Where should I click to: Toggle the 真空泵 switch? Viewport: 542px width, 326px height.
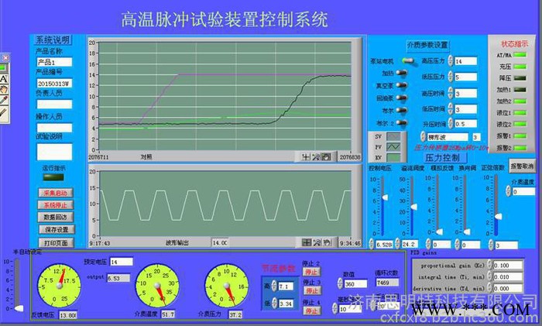coord(403,86)
